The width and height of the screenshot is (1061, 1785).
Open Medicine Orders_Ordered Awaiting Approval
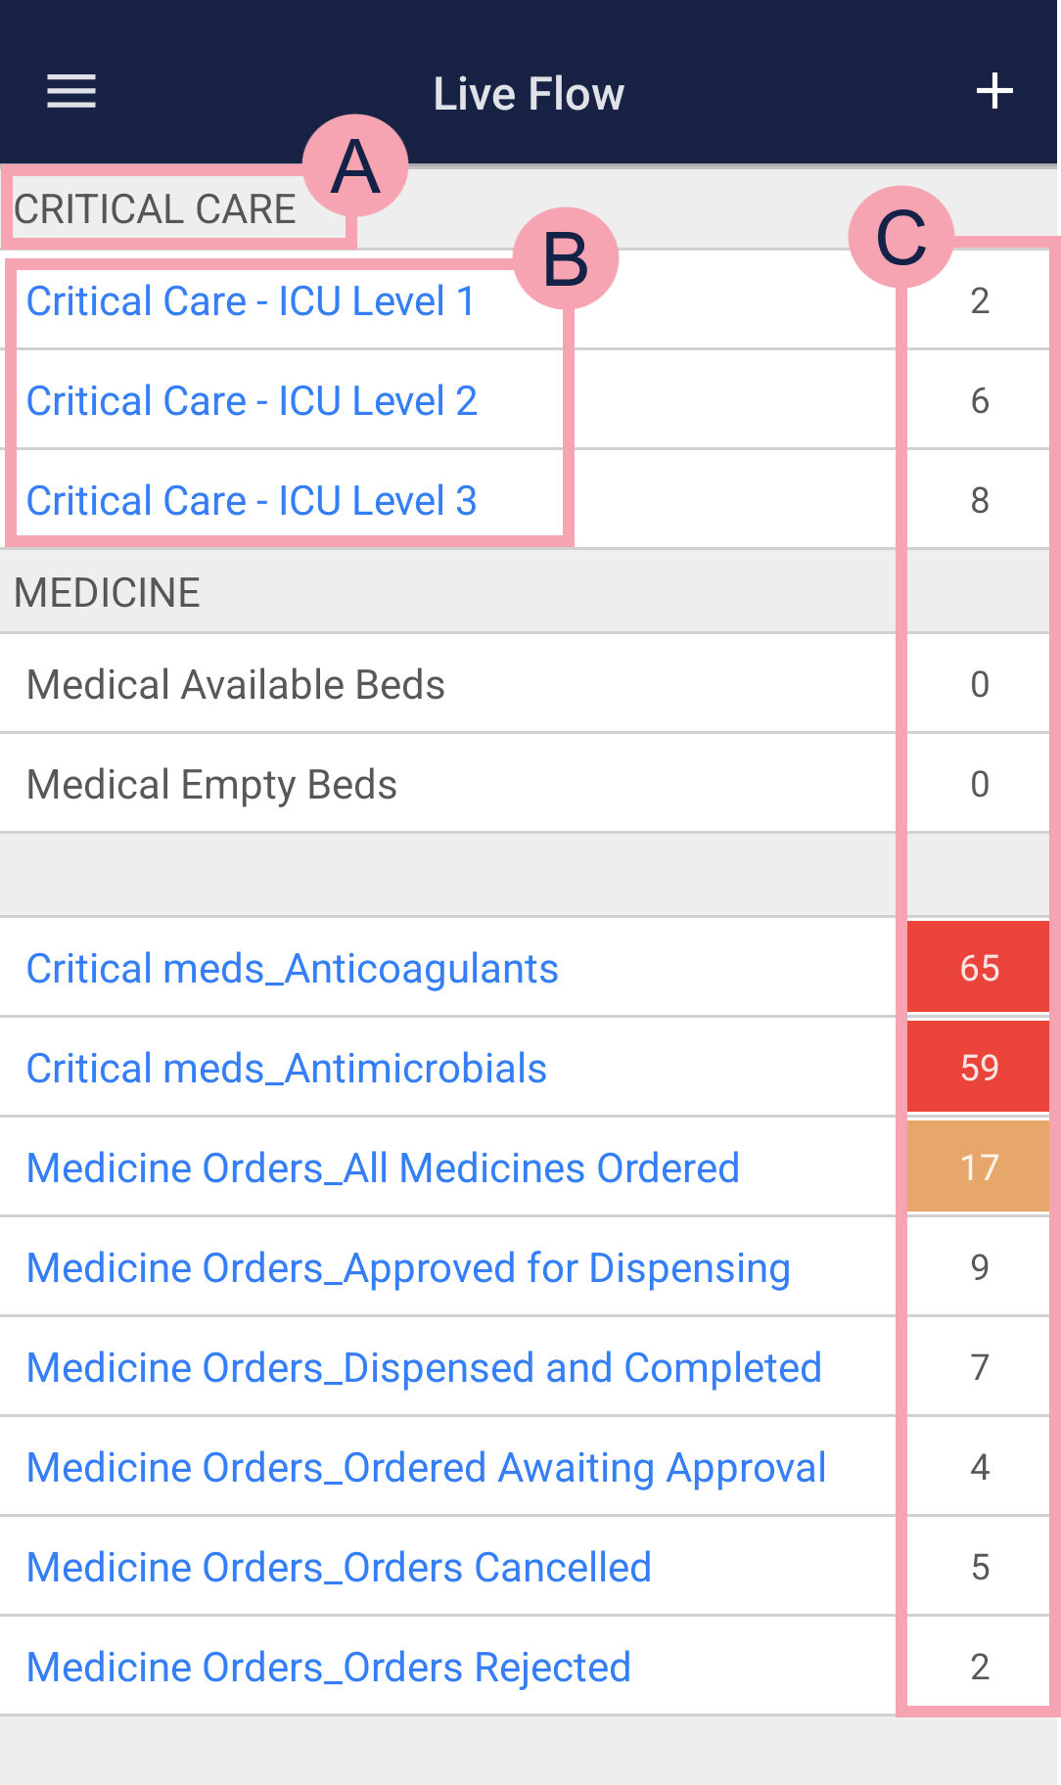coord(426,1468)
